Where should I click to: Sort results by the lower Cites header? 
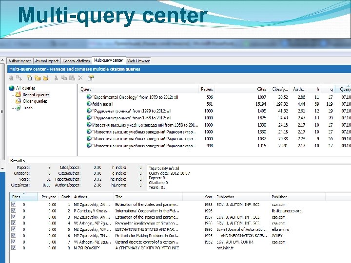pyautogui.click(x=23, y=197)
